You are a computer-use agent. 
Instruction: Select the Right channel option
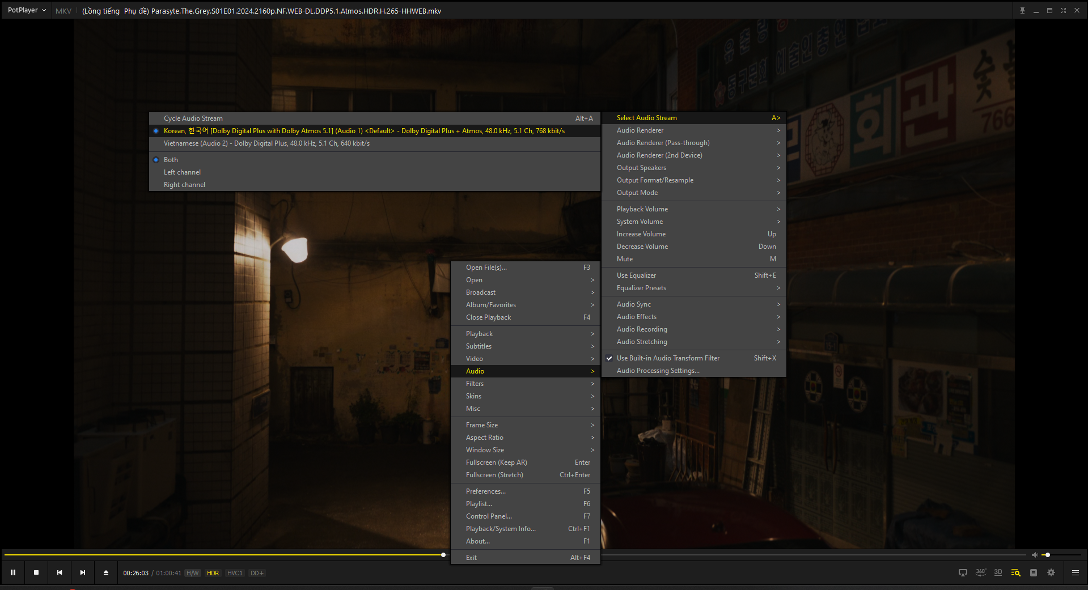tap(374, 185)
